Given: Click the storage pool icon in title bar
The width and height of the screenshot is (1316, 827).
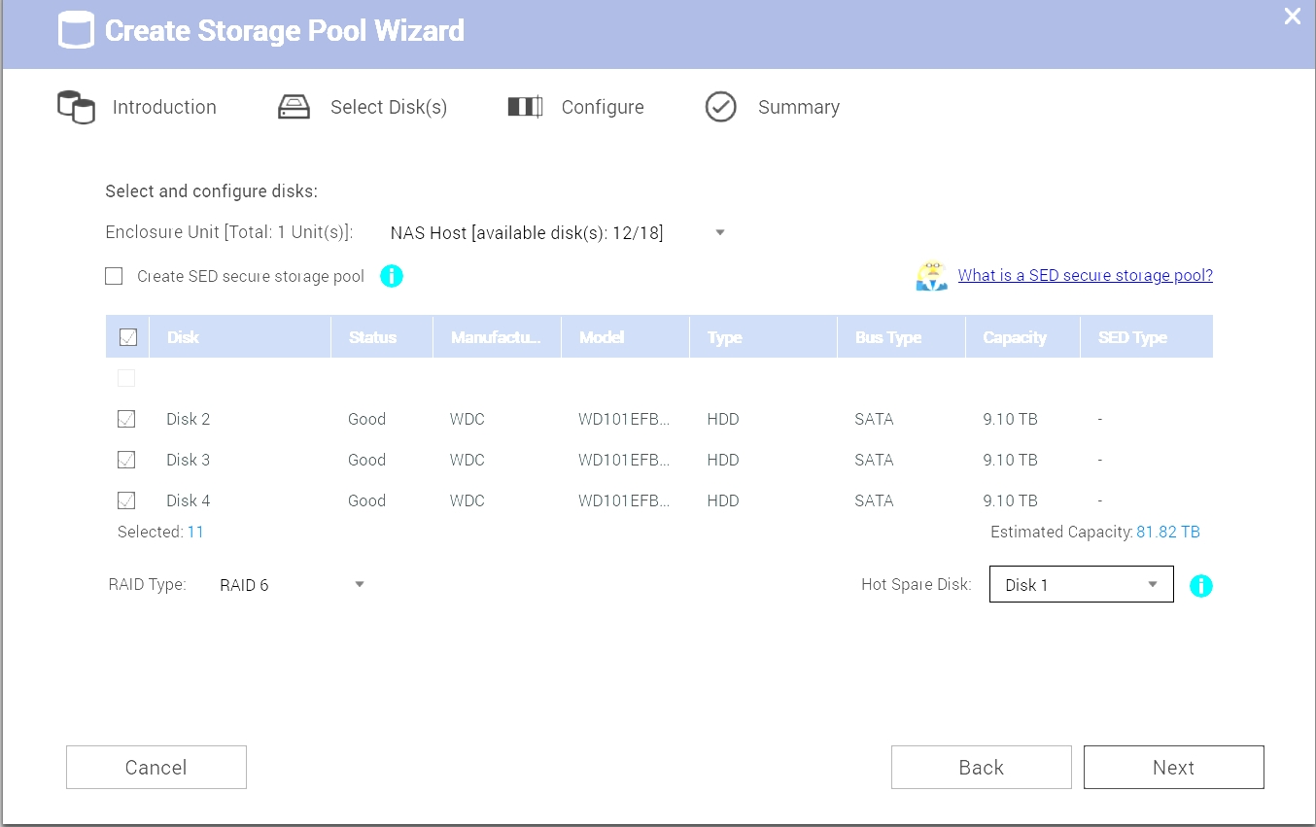Looking at the screenshot, I should coord(75,30).
